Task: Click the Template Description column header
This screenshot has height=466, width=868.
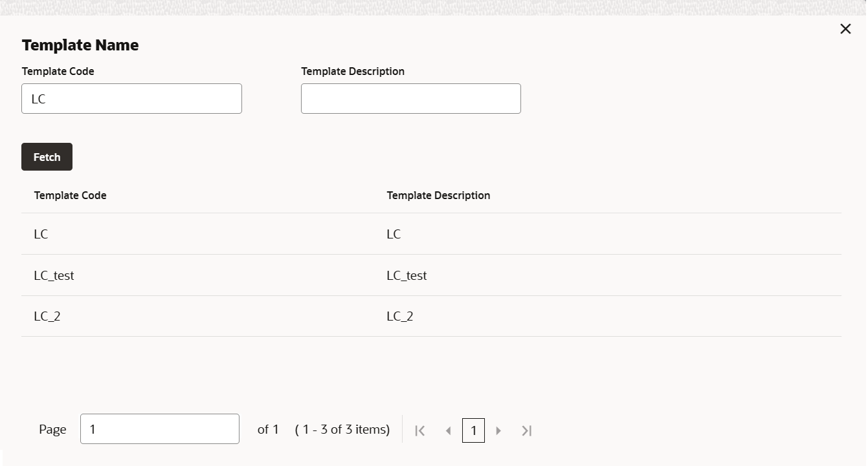Action: pyautogui.click(x=438, y=195)
